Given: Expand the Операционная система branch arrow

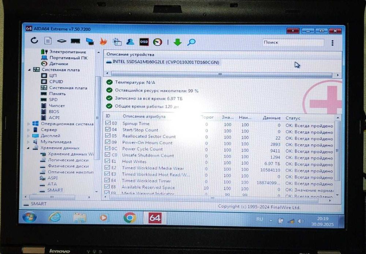Looking at the screenshot, I should pyautogui.click(x=29, y=124).
